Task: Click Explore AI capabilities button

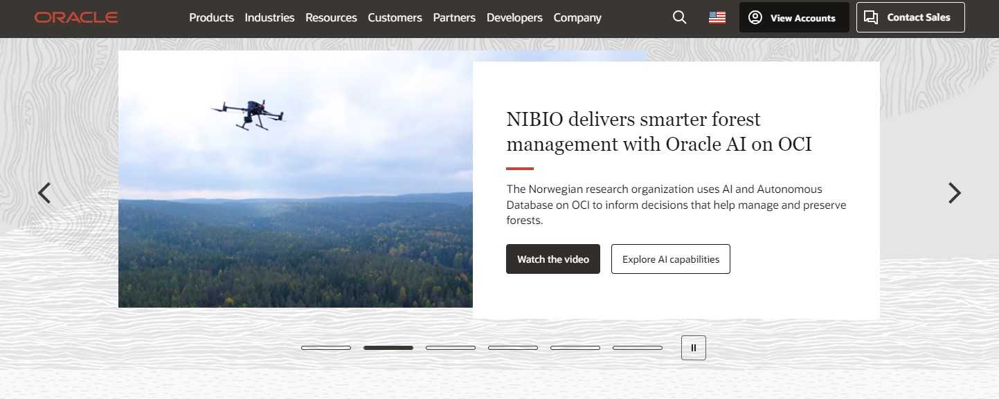Action: [671, 259]
